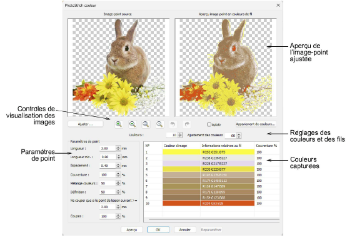
Task: Enable the Aplatir checkbox
Action: [209, 124]
